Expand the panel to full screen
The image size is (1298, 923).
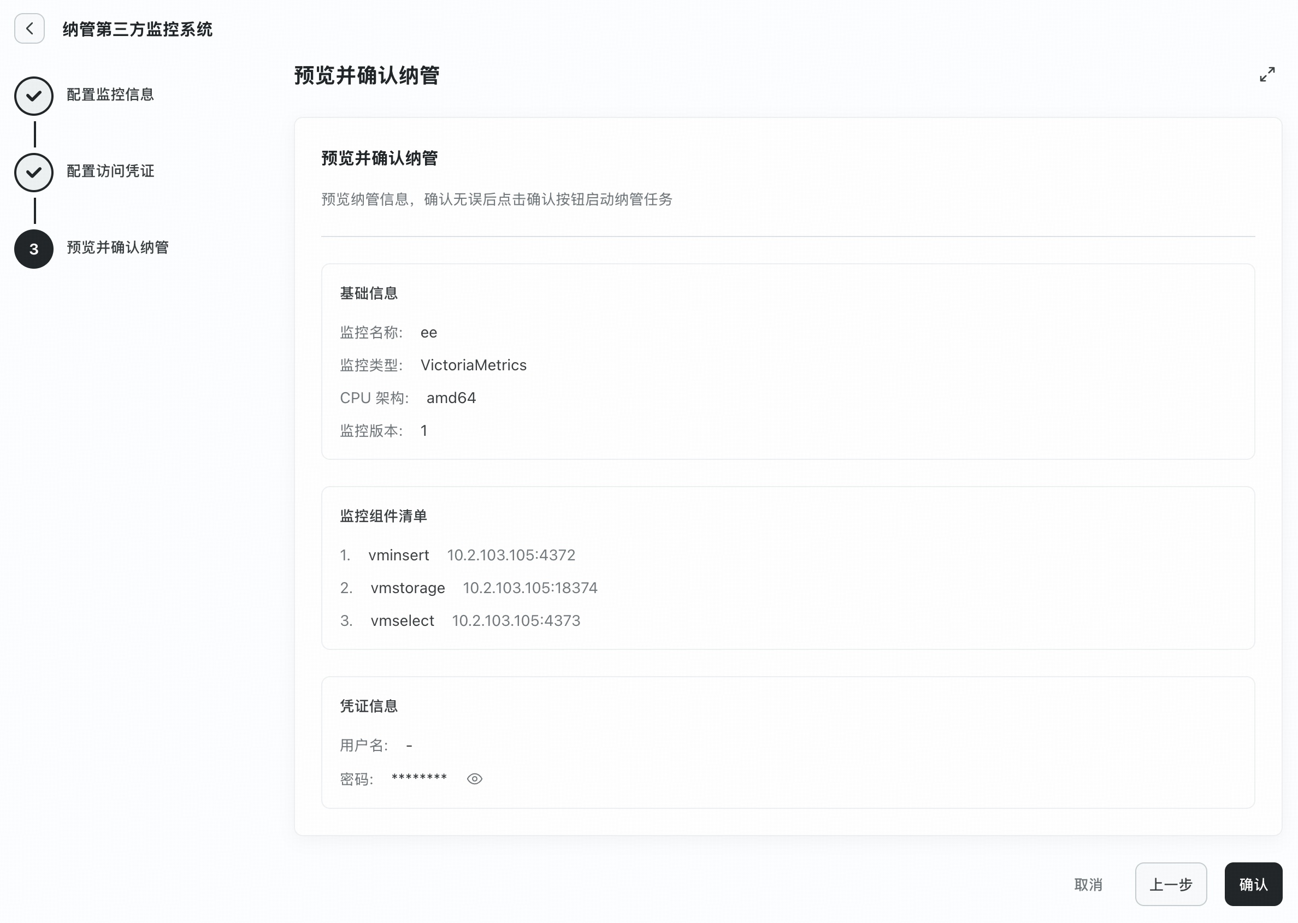[1267, 74]
